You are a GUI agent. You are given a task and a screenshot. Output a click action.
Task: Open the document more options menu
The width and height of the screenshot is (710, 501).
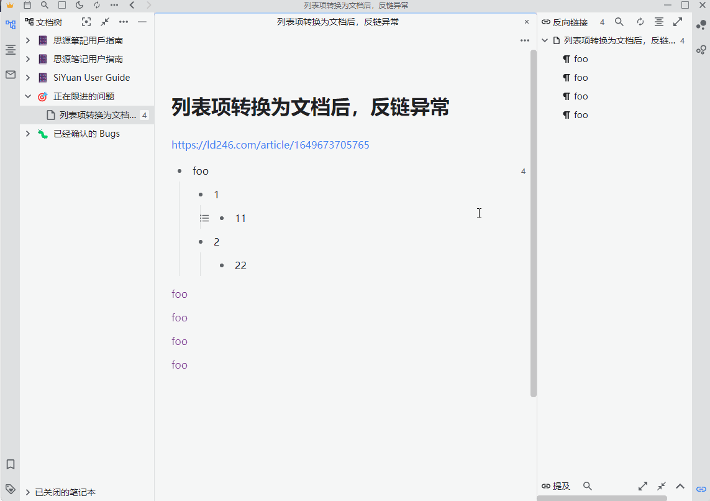point(525,40)
